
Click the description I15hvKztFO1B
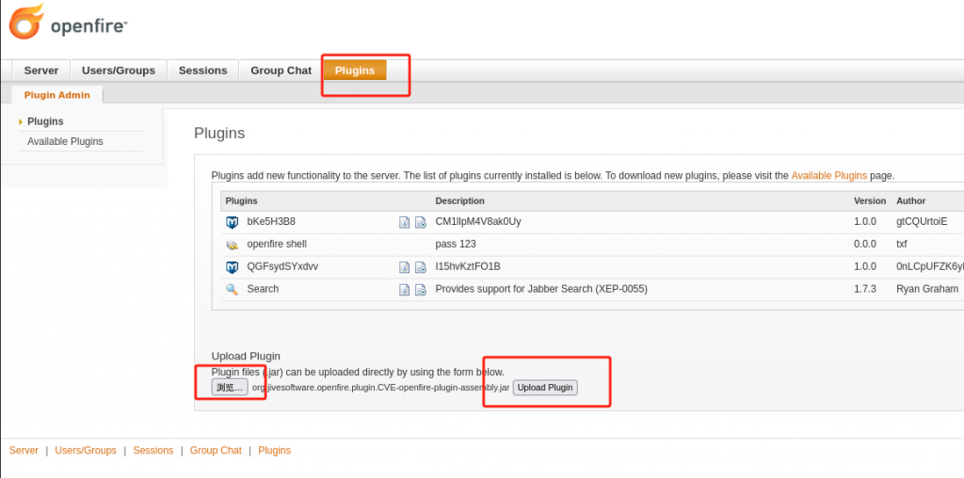(x=468, y=266)
